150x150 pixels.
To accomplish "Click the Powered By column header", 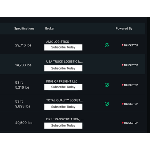I will coord(124,28).
